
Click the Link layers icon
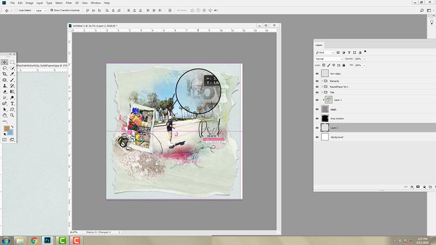click(405, 187)
